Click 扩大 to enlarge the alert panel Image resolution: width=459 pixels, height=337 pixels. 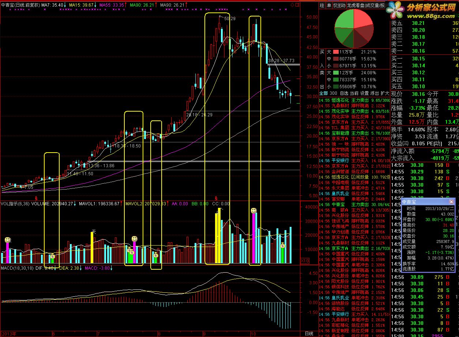[x=384, y=93]
